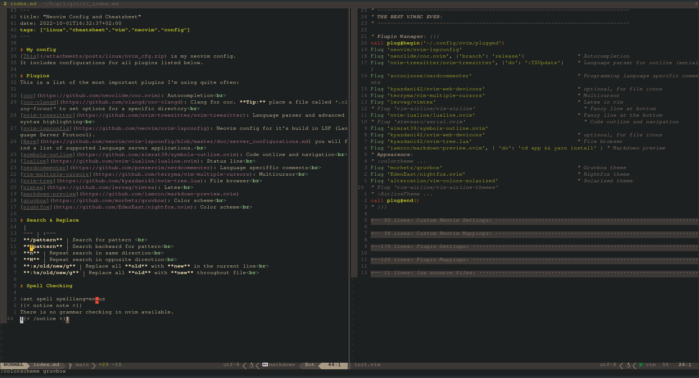Click the 'call plug#end()' line
Viewport: 699px width, 378px height.
[x=395, y=200]
